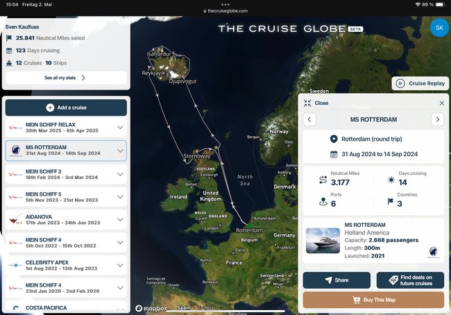Click the MS Rotterdam ship thumbnail
Screen dimensions: 451x315
(323, 241)
